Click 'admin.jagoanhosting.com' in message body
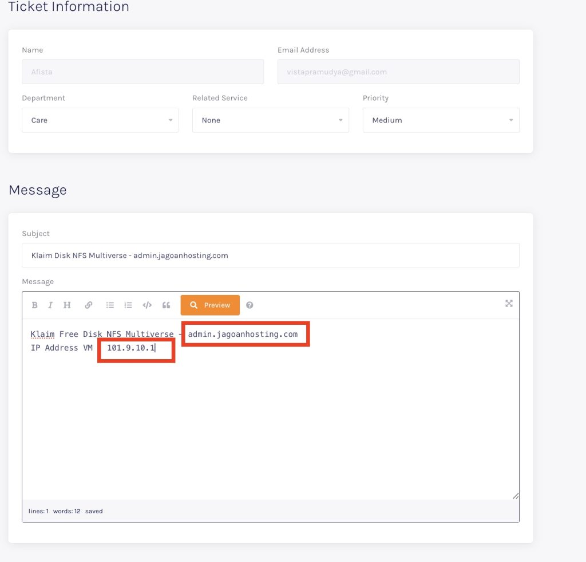Image resolution: width=586 pixels, height=562 pixels. [243, 334]
